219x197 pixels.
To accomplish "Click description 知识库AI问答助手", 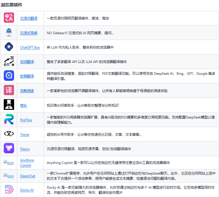I will tap(83, 106).
